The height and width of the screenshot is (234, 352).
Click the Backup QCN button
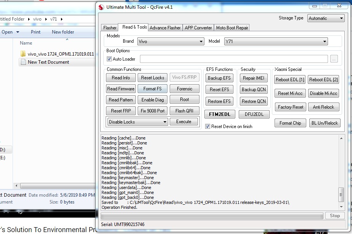click(x=254, y=89)
